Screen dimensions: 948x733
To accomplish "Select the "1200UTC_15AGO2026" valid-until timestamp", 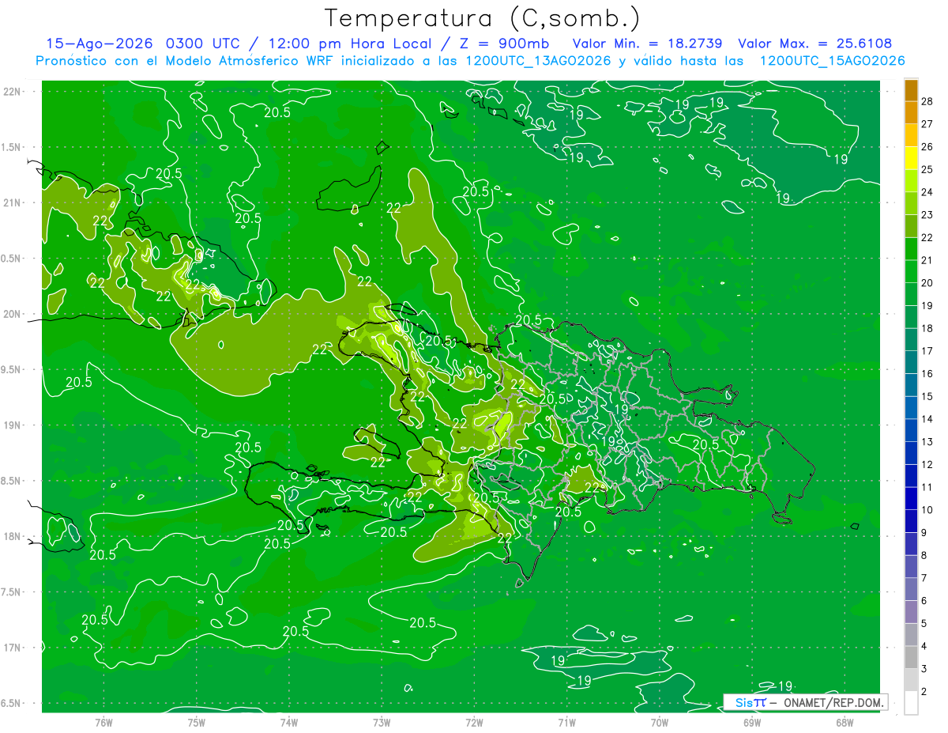I will point(832,61).
